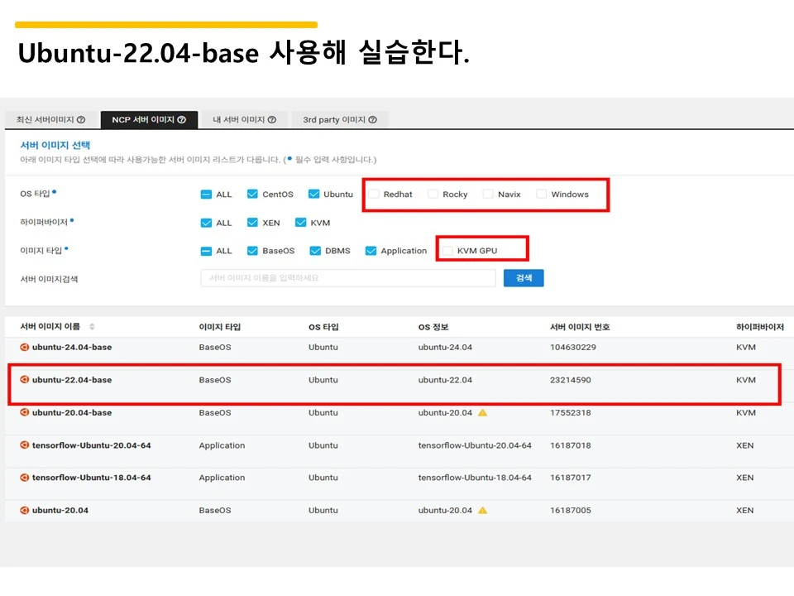Click Ubuntu logo icon of ubuntu-22.04-base row

[24, 380]
